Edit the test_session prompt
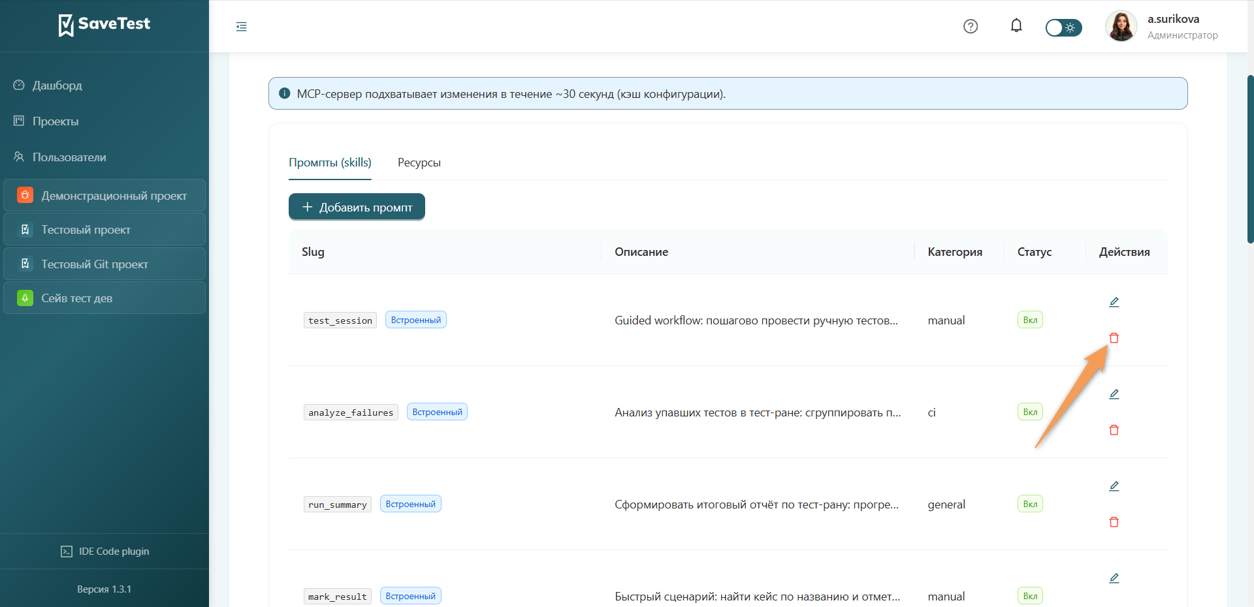 pos(1114,302)
